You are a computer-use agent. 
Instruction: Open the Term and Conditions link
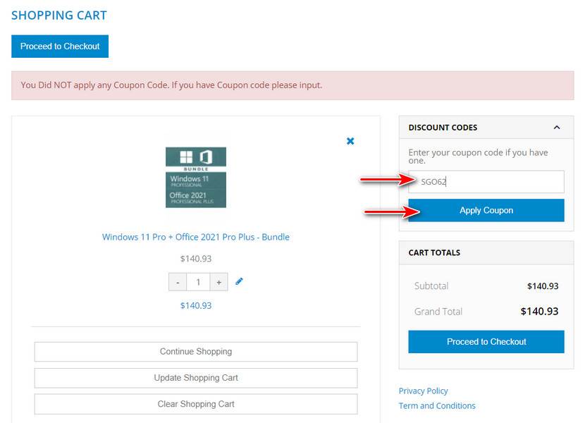coord(437,405)
